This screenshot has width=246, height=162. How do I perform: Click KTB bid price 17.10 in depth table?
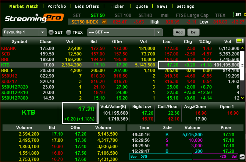click(x=57, y=134)
